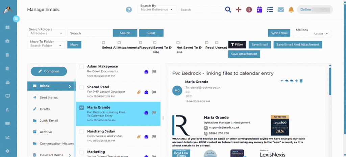Click the attachment paperclip on Harshang Jadav email
This screenshot has width=346, height=157.
point(139,136)
